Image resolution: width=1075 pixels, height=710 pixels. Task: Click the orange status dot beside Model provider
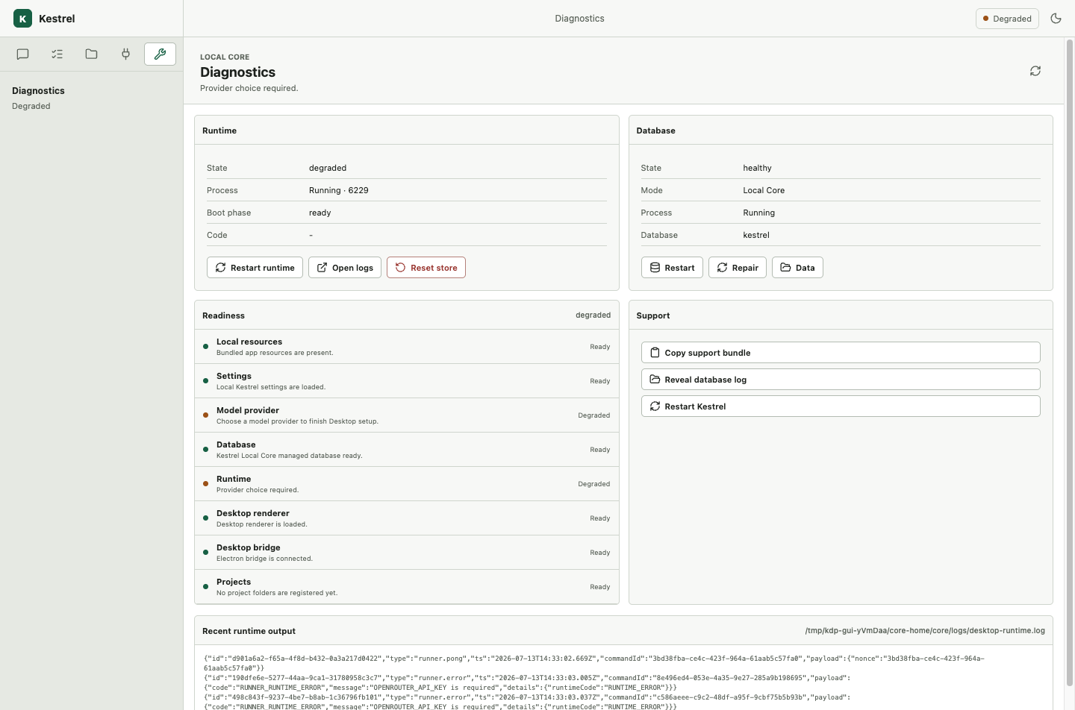pyautogui.click(x=205, y=415)
